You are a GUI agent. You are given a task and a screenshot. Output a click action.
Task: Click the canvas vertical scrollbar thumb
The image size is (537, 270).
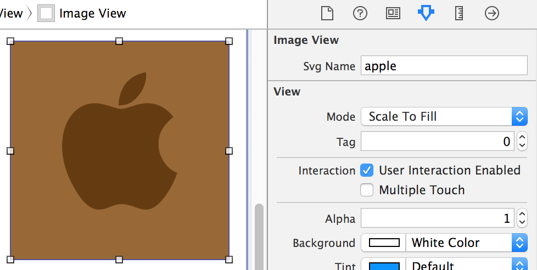(259, 237)
